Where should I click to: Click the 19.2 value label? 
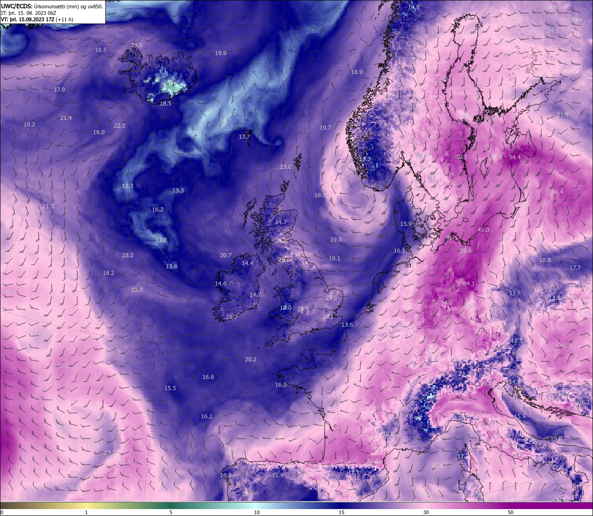point(29,124)
